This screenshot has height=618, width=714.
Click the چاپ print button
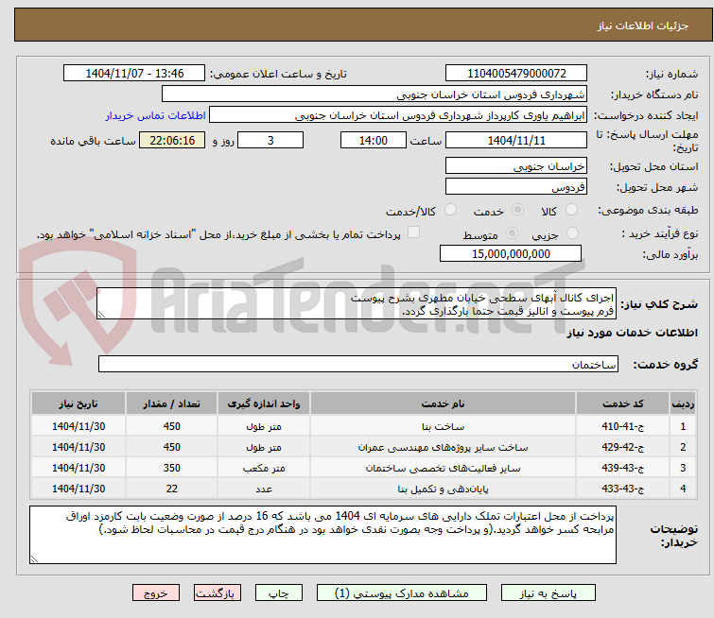pos(279,593)
